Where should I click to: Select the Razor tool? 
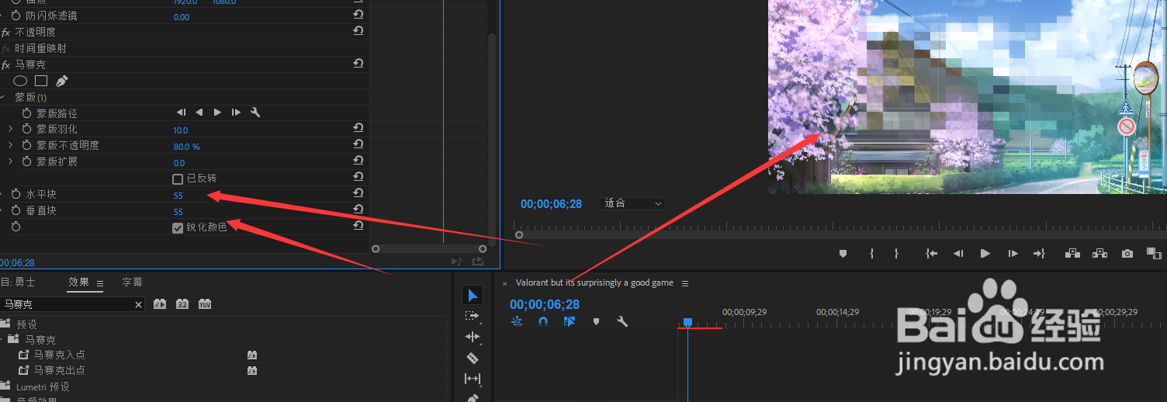coord(473,358)
